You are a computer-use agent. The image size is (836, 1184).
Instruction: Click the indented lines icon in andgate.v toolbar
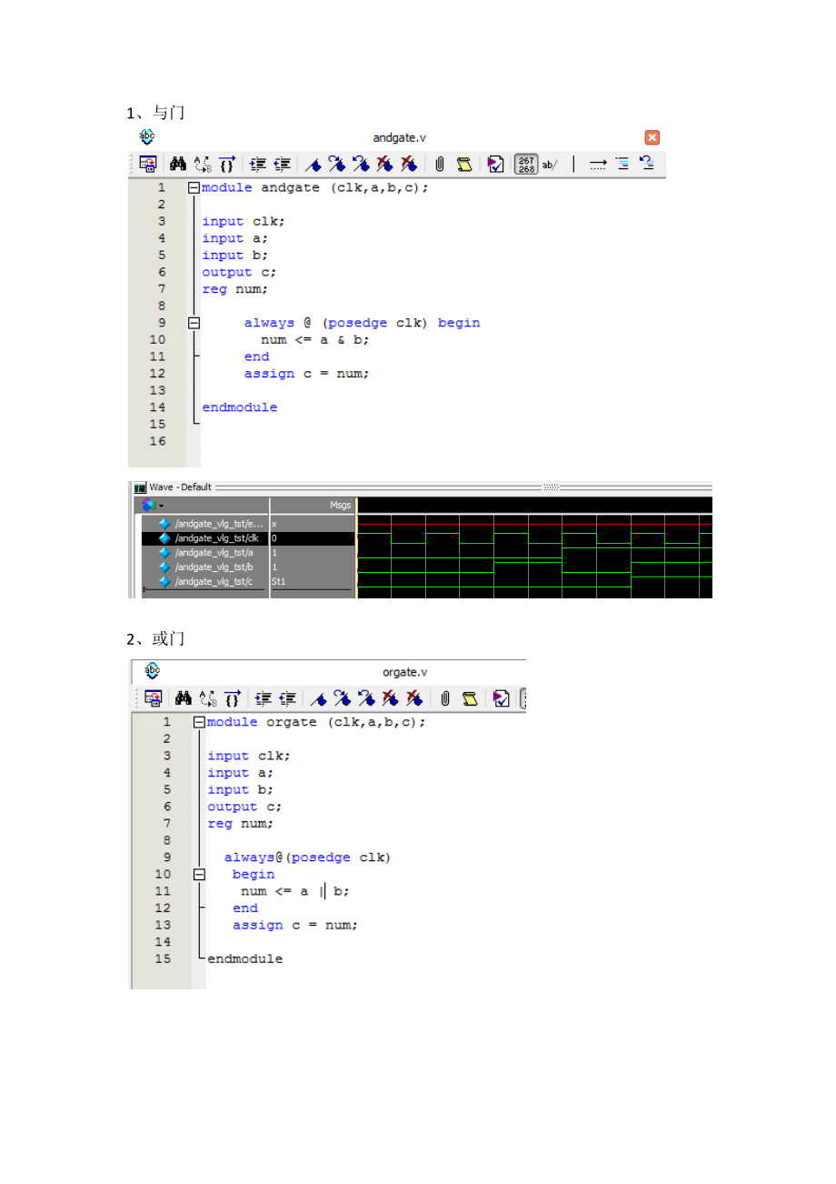(x=622, y=165)
